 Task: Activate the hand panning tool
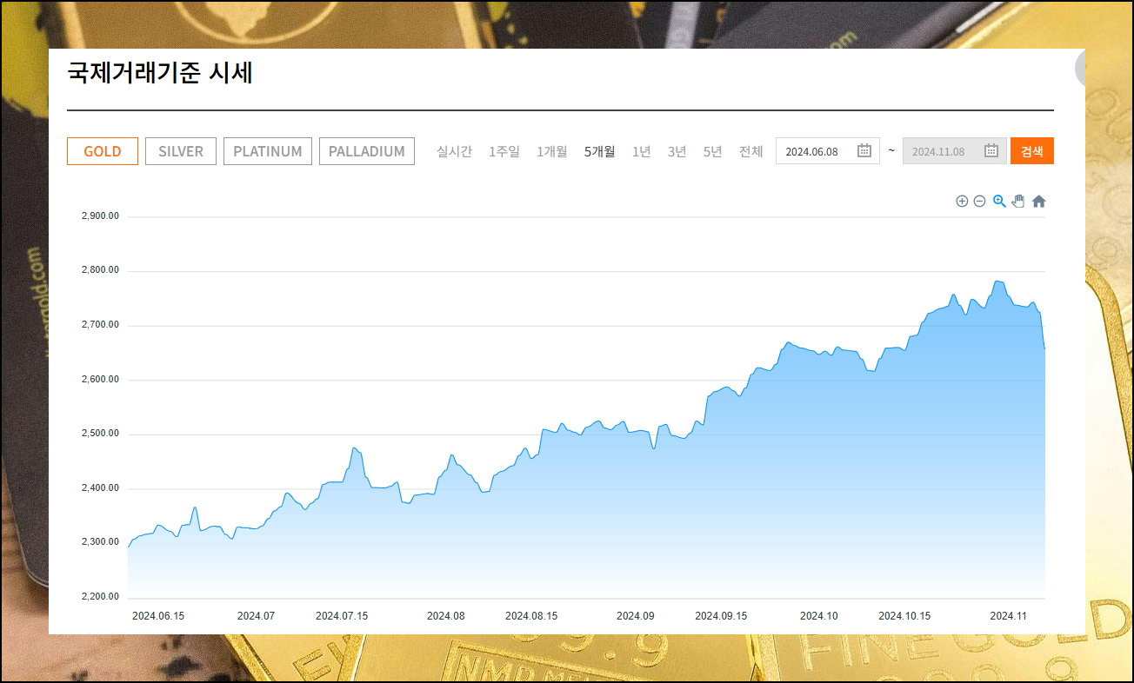(x=1018, y=201)
